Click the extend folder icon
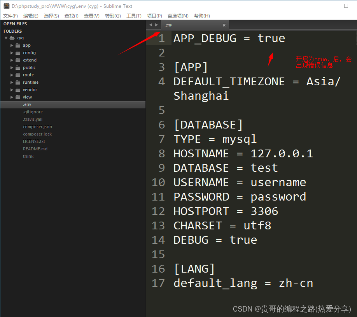This screenshot has height=317, width=357. (18, 60)
